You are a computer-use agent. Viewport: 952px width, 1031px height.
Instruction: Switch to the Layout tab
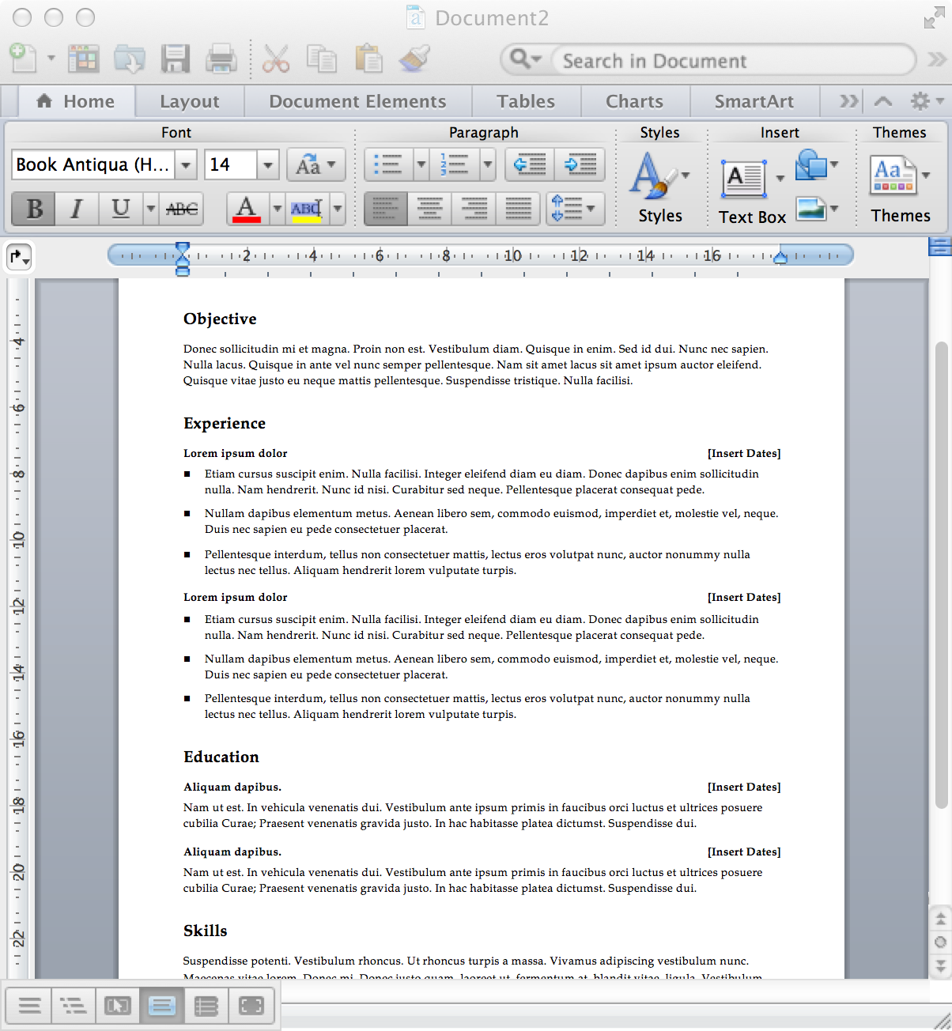[x=190, y=101]
